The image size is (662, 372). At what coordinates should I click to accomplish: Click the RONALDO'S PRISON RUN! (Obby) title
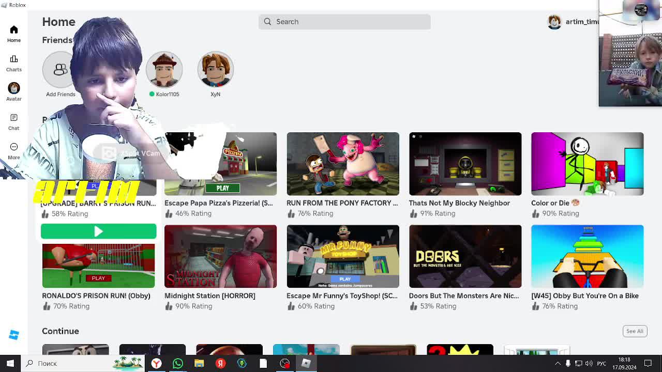click(x=96, y=296)
